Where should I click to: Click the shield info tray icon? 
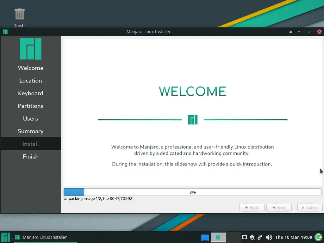click(x=252, y=237)
